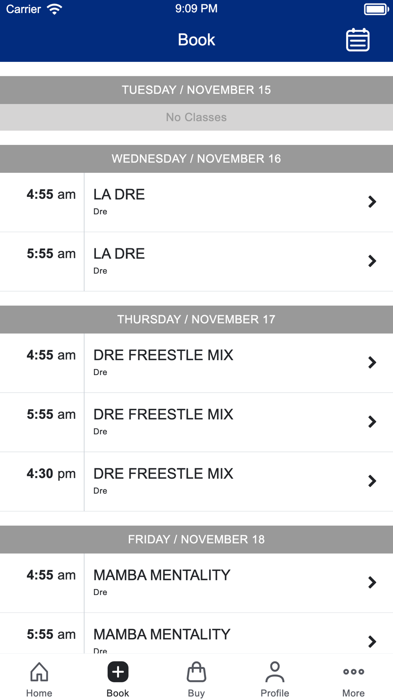
Task: Open the calendar view icon
Action: [358, 40]
